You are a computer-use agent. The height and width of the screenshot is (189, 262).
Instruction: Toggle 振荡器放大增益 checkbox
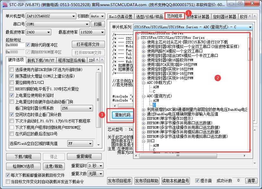tap(12, 76)
